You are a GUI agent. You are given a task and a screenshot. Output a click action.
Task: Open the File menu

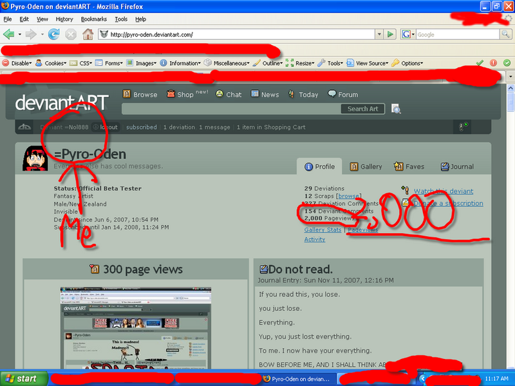tap(8, 19)
